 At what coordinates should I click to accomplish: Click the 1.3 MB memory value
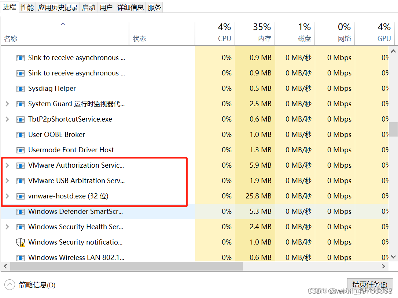261,150
